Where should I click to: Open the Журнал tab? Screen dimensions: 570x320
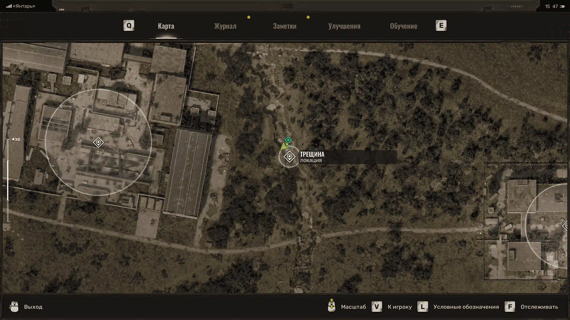225,26
